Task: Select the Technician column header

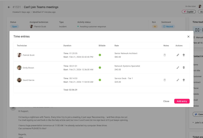Action: click(22, 46)
